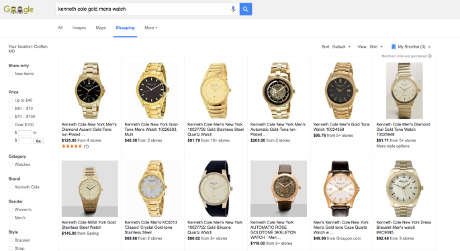
Task: Select the Shopping tab
Action: 126,28
